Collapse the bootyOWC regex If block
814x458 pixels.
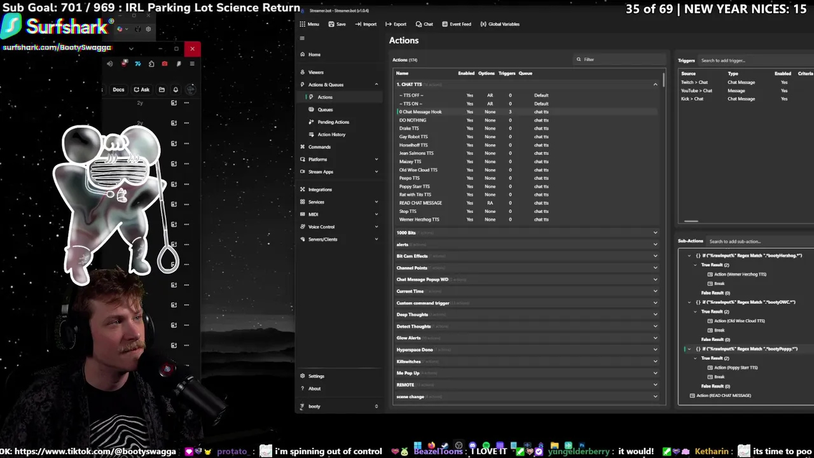click(689, 302)
